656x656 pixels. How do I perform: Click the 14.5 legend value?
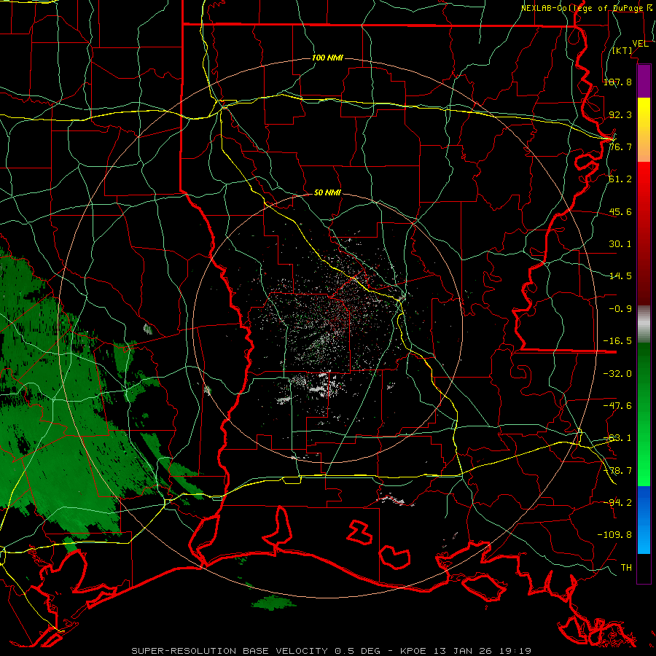pos(620,276)
